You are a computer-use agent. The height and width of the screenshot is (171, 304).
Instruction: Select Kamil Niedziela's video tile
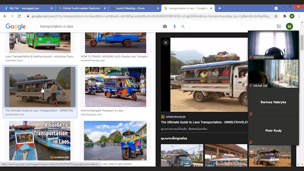point(273,45)
